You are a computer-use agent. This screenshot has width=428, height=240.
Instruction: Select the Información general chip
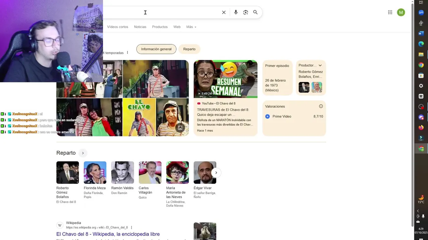coord(156,49)
